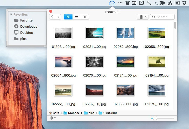Image resolution: width=189 pixels, height=129 pixels.
Task: Select the storm clouds over sea thumbnail
Action: click(157, 90)
